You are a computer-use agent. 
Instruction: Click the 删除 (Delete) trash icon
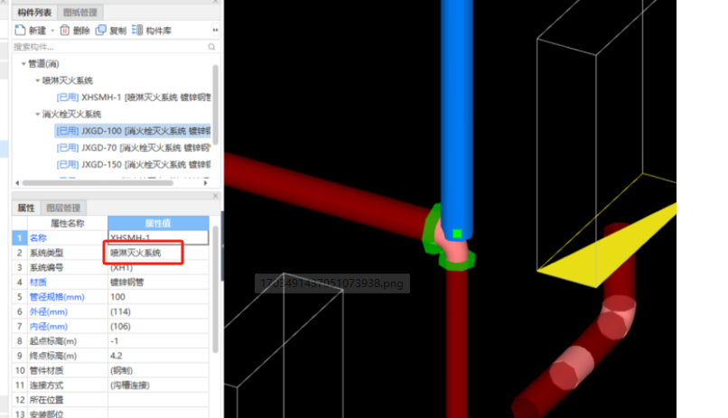click(x=64, y=30)
